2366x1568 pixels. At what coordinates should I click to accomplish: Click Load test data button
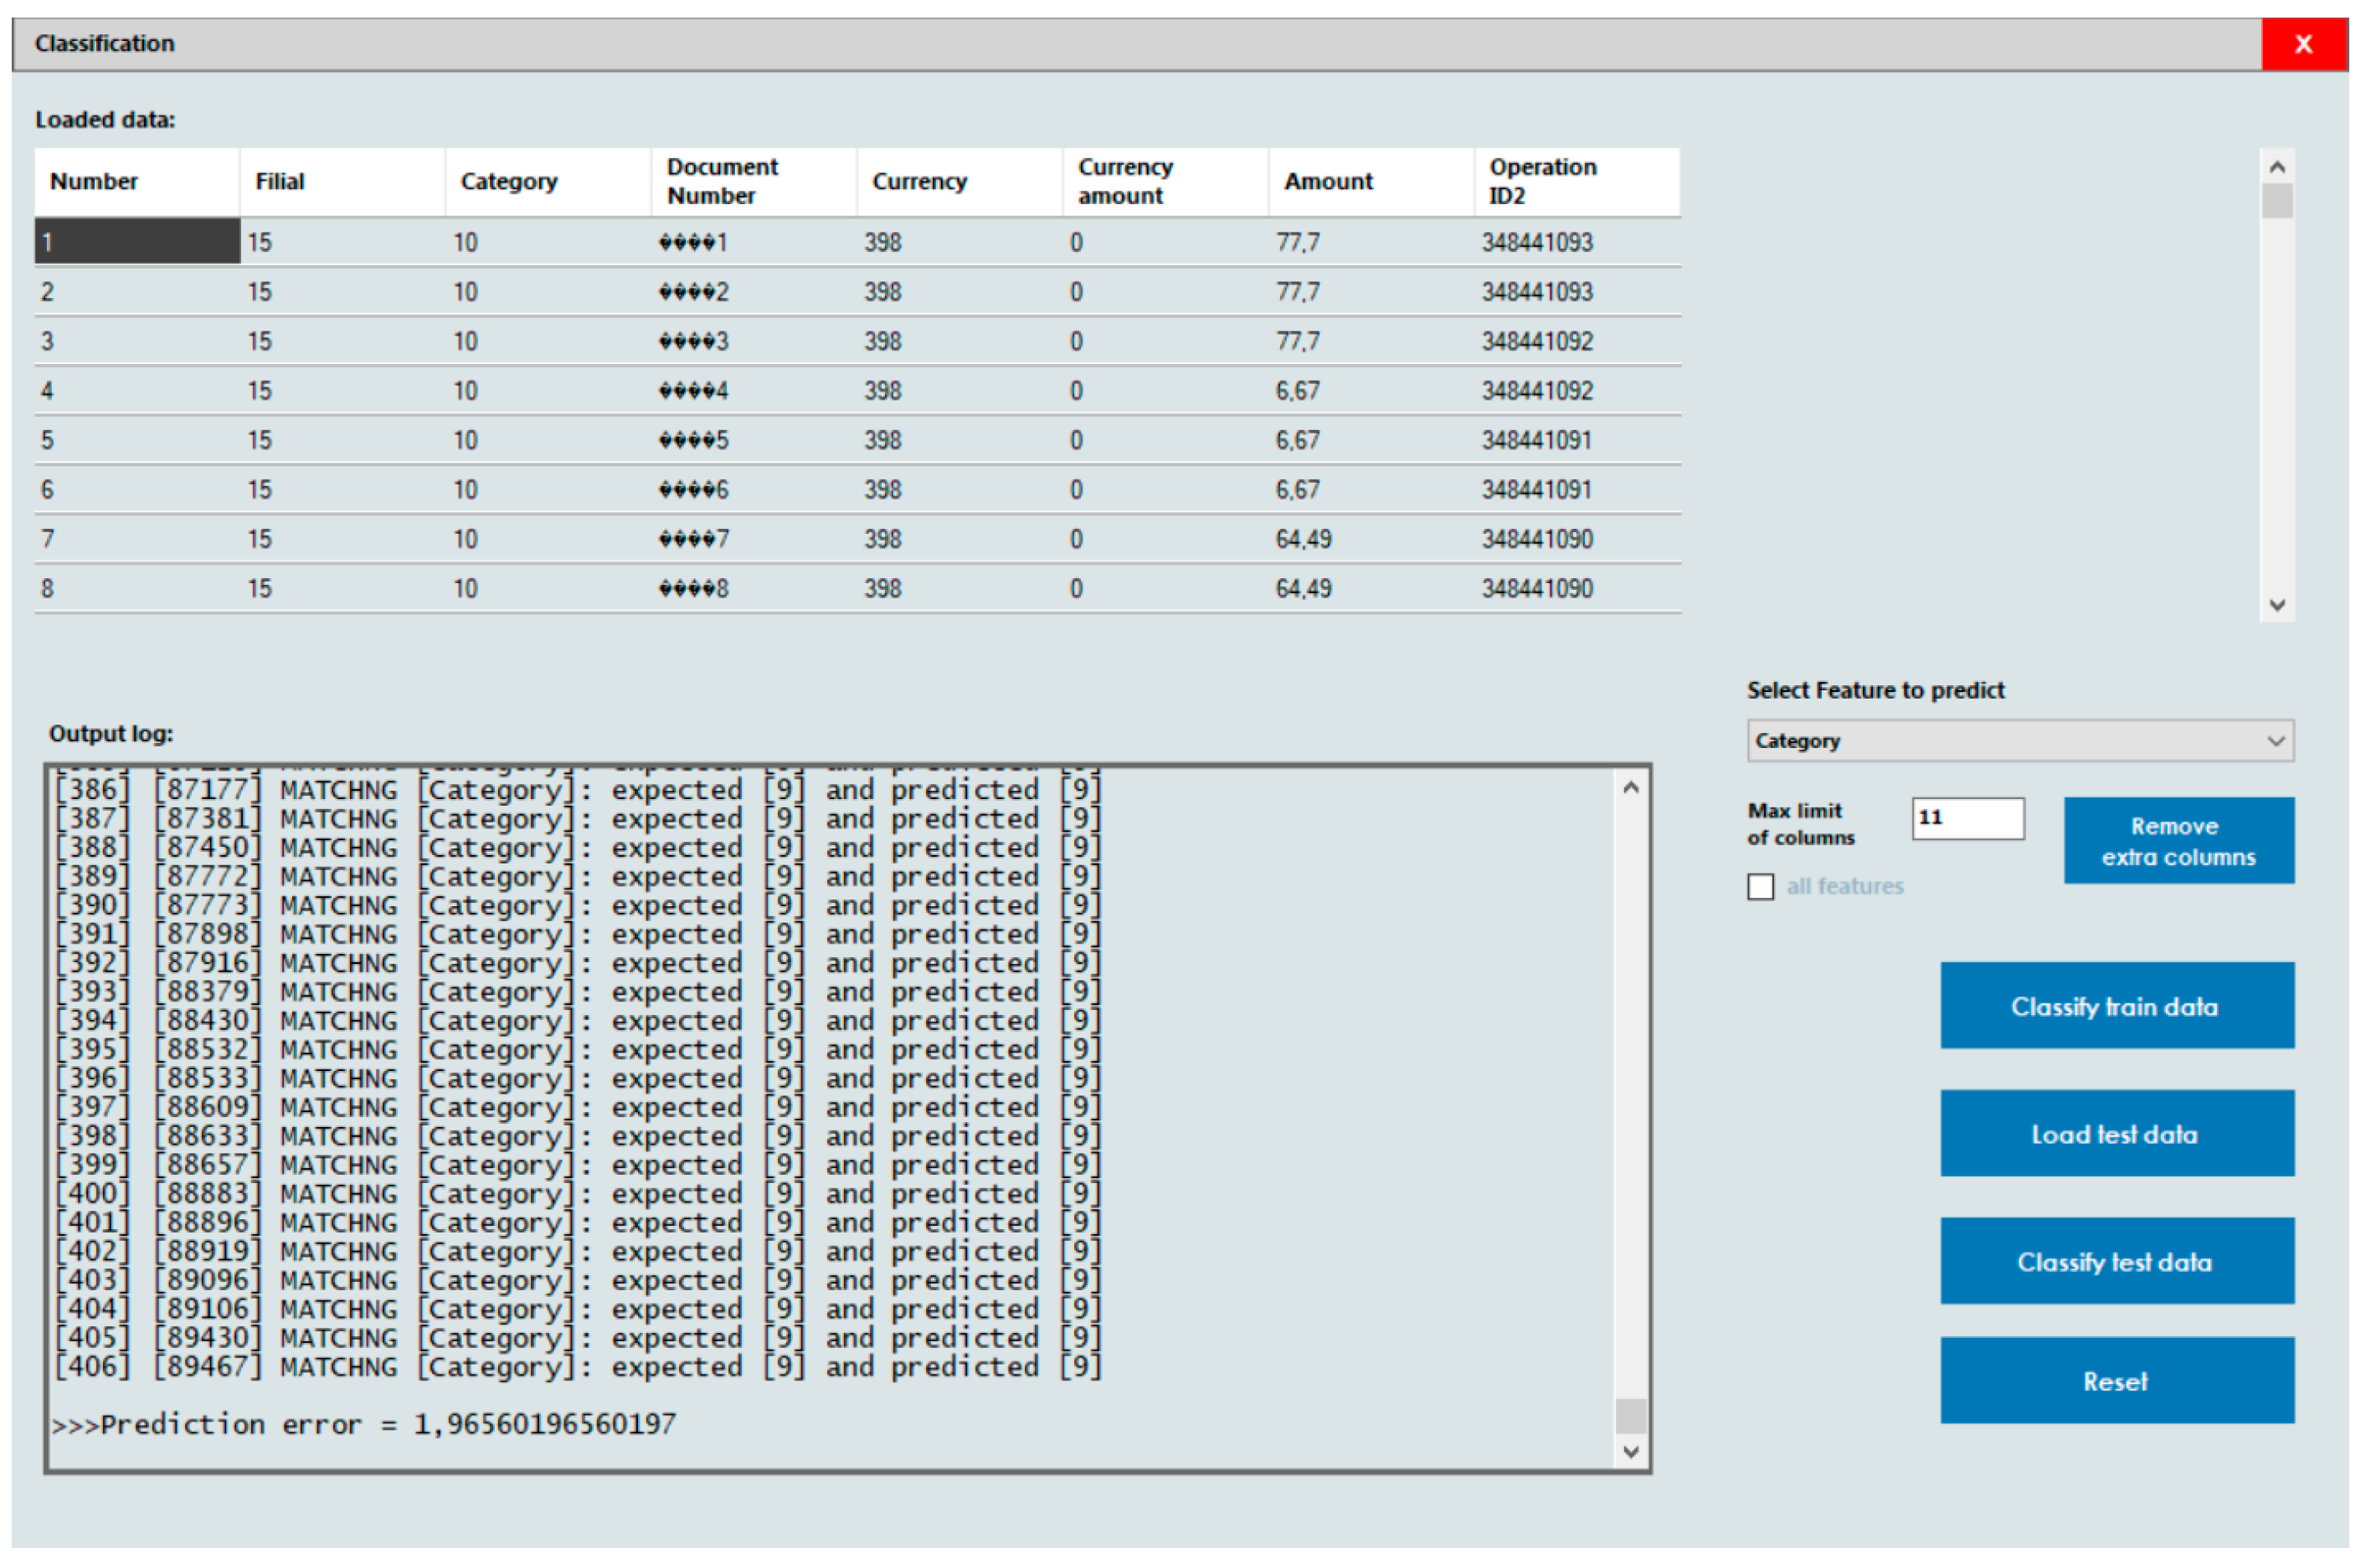pyautogui.click(x=2117, y=1134)
